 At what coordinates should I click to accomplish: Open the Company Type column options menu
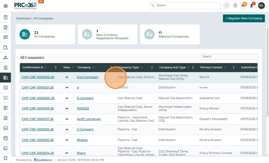[152, 67]
